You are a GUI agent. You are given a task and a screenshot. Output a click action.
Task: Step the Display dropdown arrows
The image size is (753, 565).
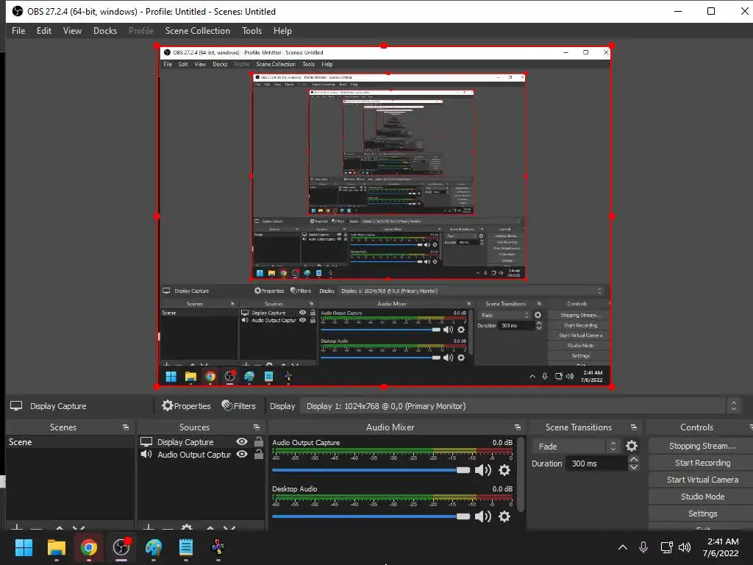[733, 406]
